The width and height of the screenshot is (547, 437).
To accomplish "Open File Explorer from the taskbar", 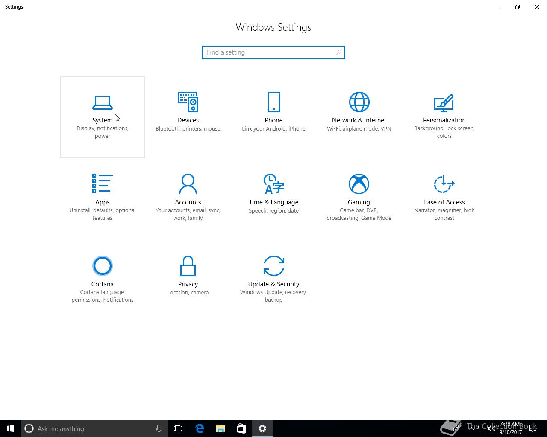I will pos(221,428).
